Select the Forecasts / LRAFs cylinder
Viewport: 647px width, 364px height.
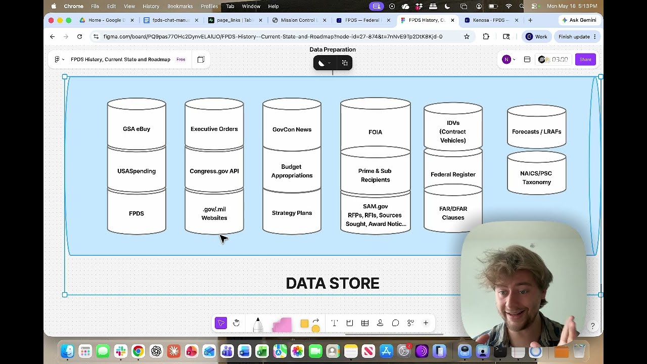point(537,127)
